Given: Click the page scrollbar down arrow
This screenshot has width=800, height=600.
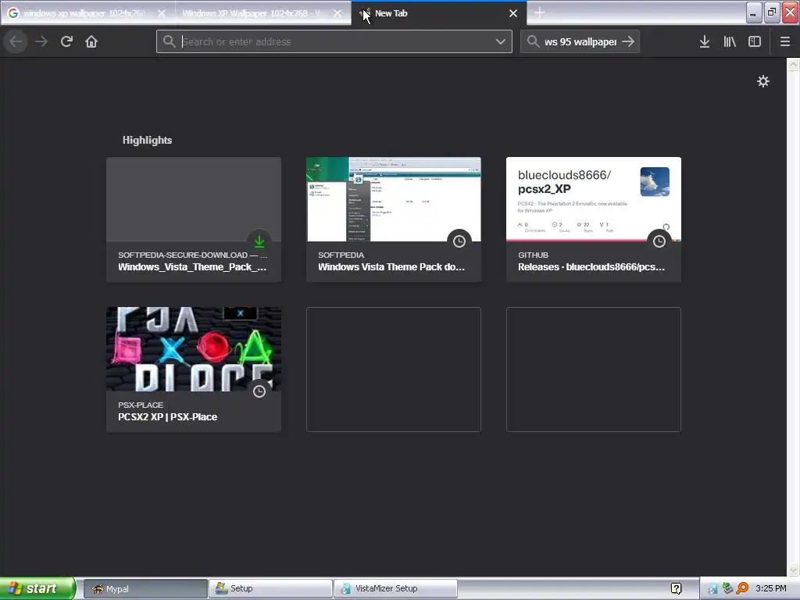Looking at the screenshot, I should point(793,569).
